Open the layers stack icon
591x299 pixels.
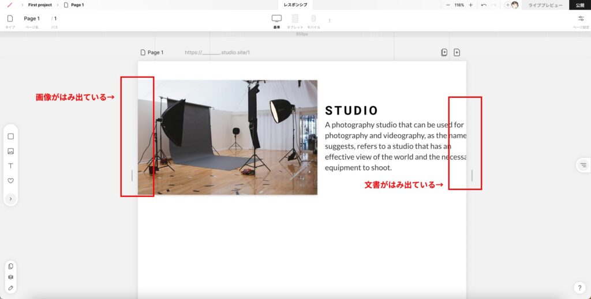pyautogui.click(x=10, y=277)
